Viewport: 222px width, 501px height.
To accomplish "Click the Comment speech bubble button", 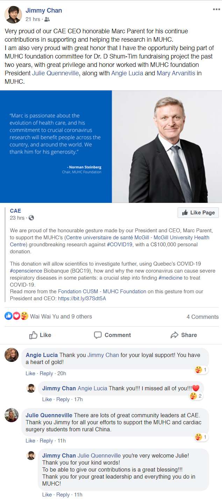I will pos(112,335).
